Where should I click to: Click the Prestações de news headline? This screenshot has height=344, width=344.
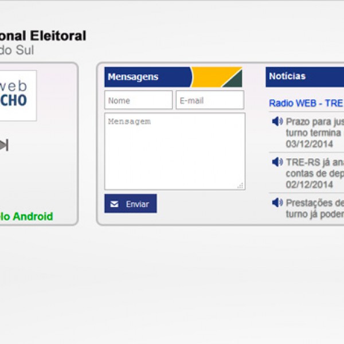click(x=315, y=209)
